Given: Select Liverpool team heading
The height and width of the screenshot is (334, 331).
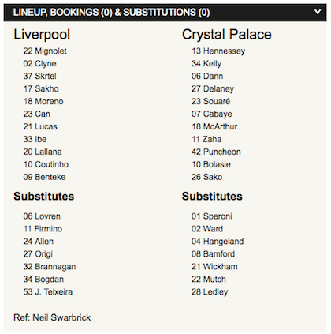Looking at the screenshot, I should [42, 35].
